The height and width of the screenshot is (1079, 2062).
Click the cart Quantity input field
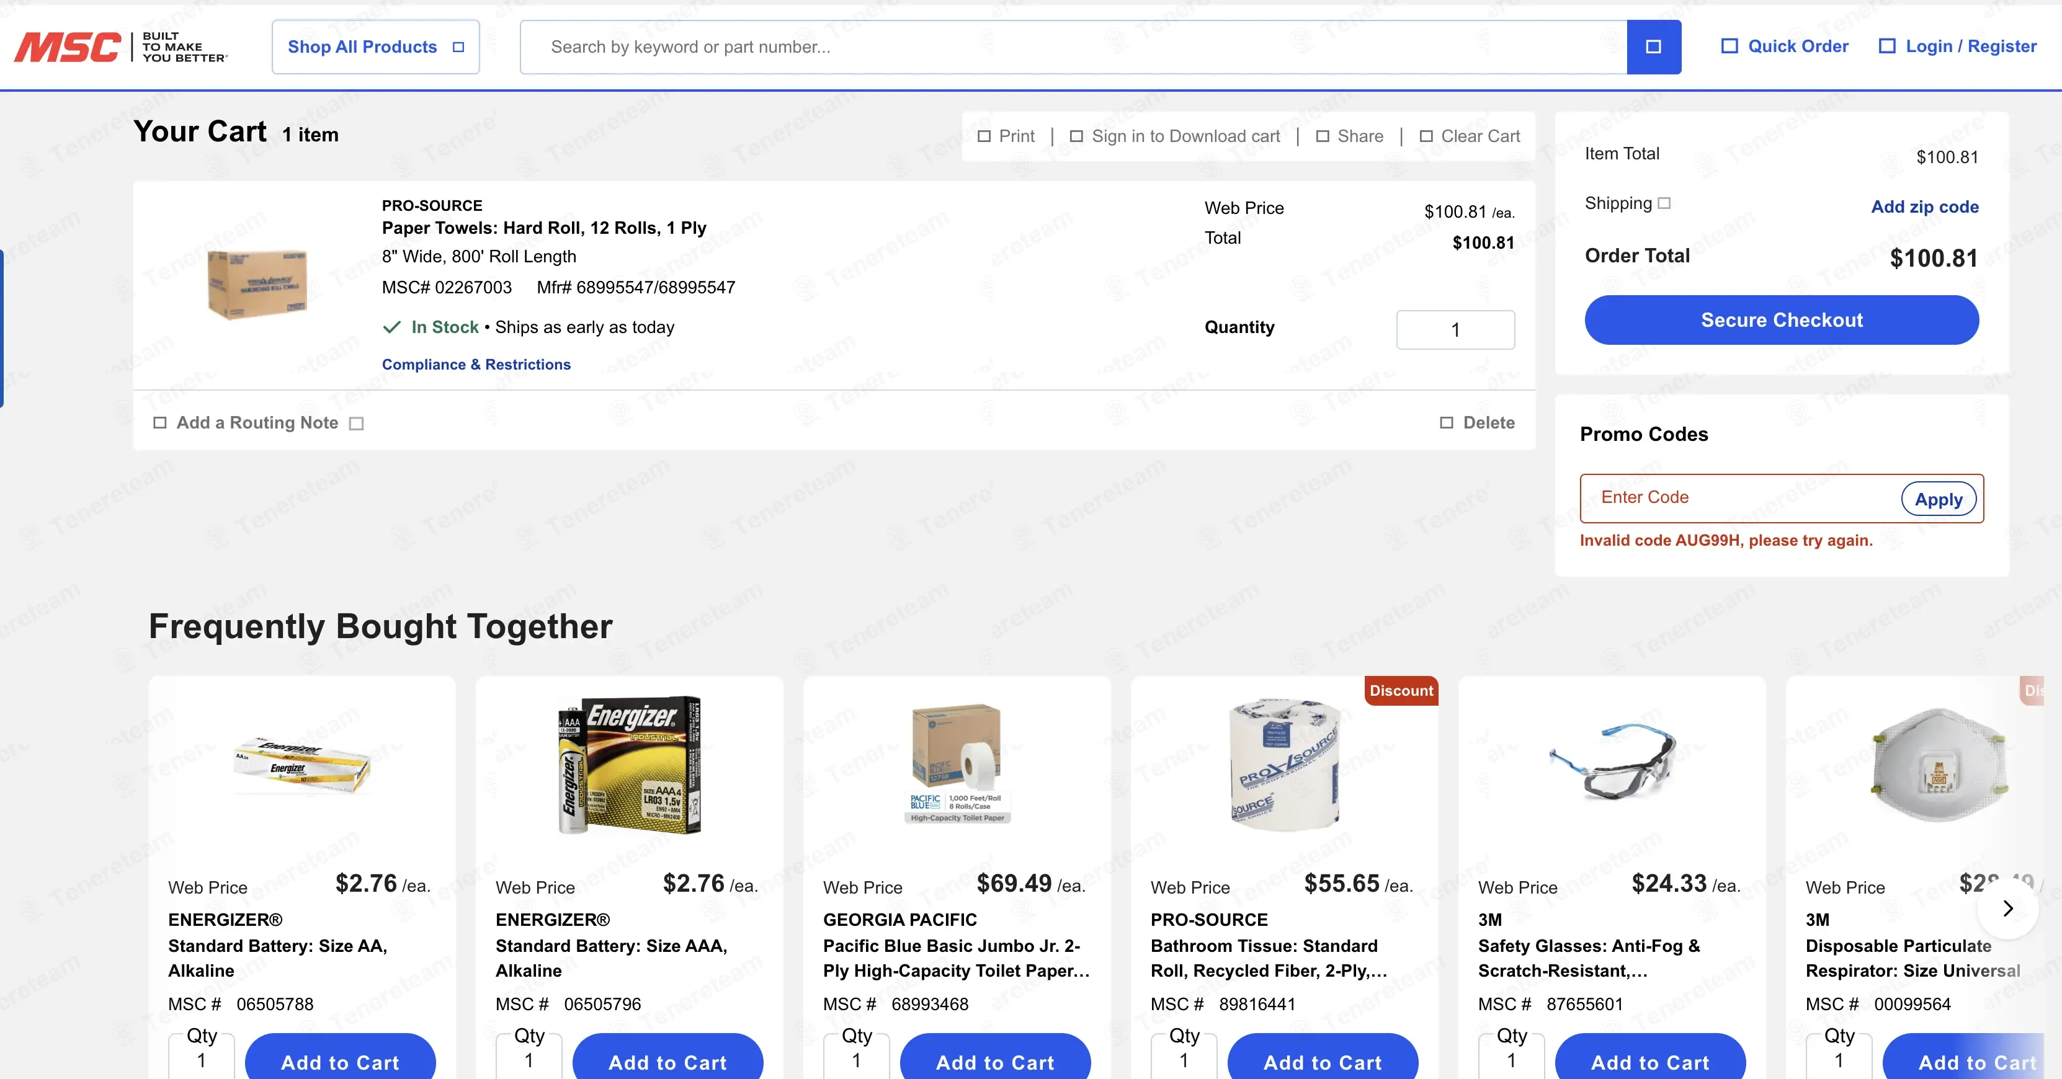pyautogui.click(x=1455, y=330)
